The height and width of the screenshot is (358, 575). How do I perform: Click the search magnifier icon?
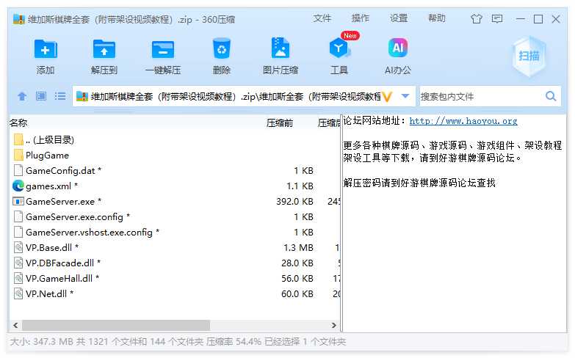coord(551,96)
